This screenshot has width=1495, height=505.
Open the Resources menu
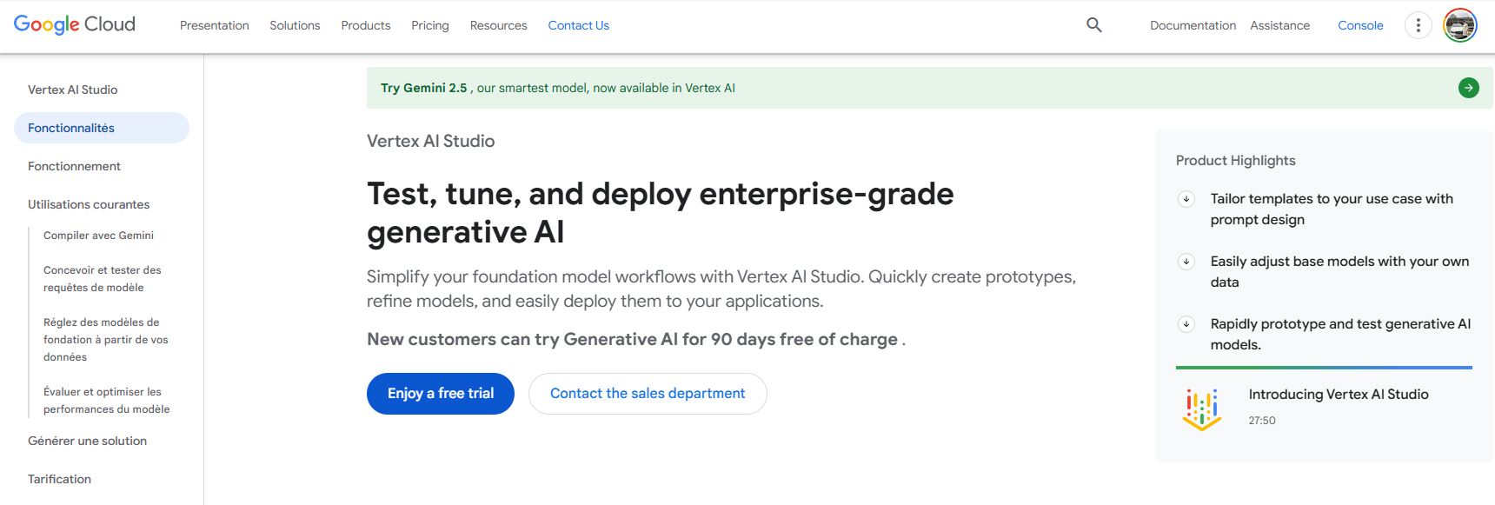tap(499, 25)
